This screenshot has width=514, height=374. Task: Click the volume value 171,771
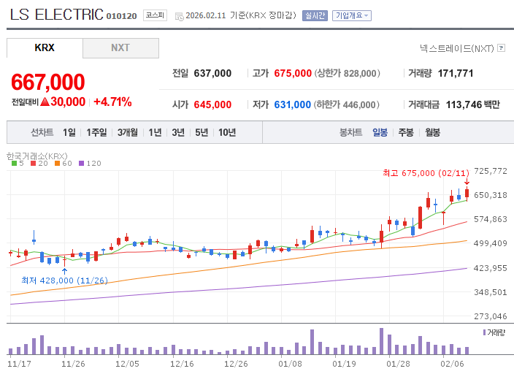456,73
